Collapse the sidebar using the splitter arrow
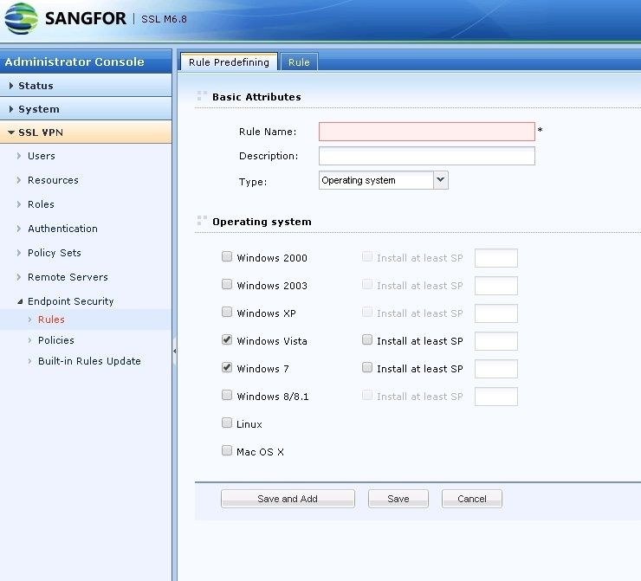This screenshot has height=581, width=641. (x=175, y=351)
